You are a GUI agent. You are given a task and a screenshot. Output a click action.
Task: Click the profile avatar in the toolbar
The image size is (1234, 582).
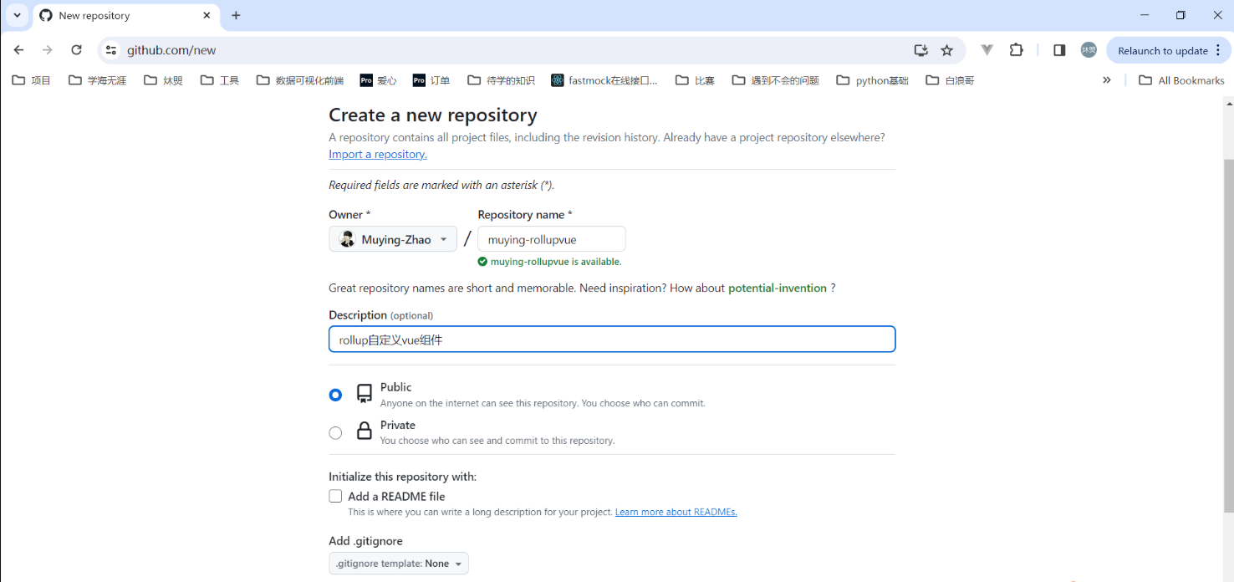1089,50
